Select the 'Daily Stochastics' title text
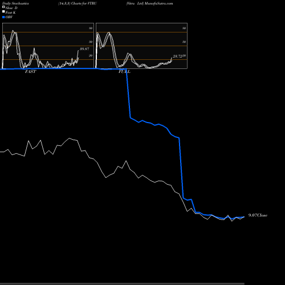Image resolution: width=285 pixels, height=285 pixels. [x=15, y=3]
